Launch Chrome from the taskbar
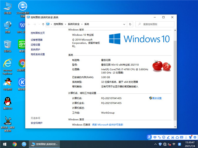Screen dimensions: 198x148 click(15, 144)
